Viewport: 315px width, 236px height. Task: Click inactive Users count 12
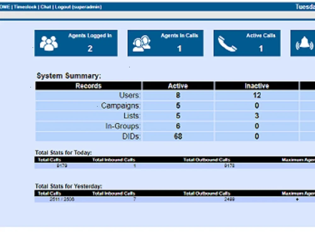click(x=257, y=95)
